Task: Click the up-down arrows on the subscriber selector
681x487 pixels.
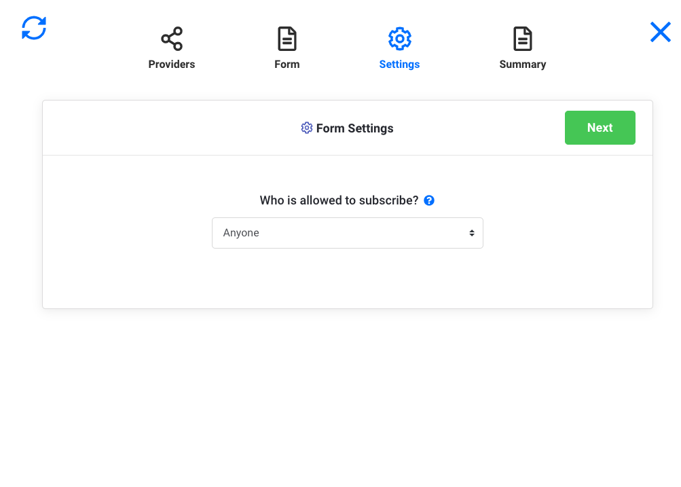Action: pos(471,232)
